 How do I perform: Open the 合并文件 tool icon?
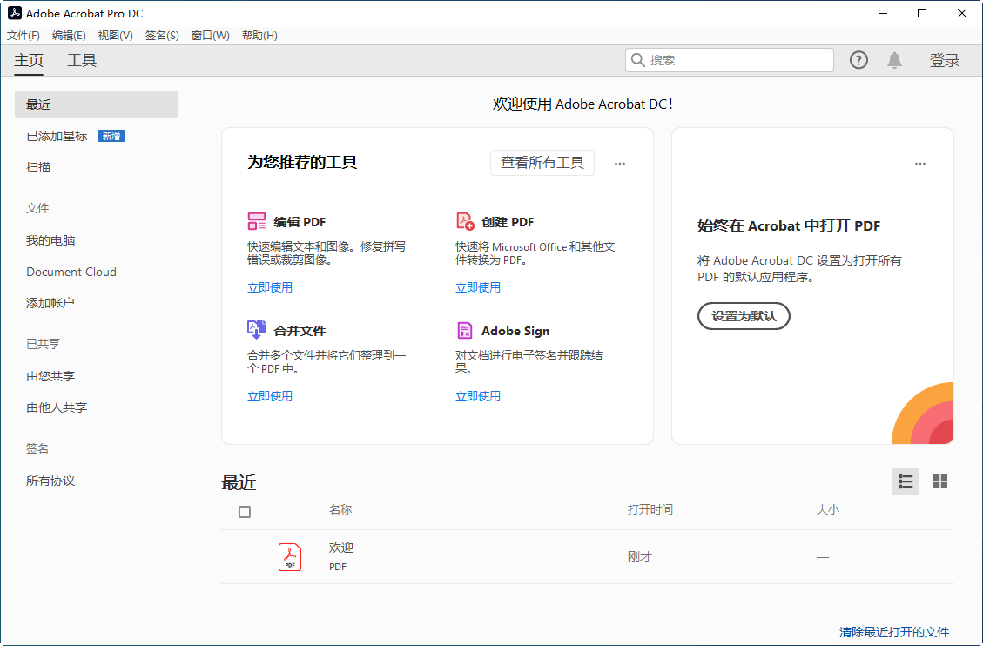pyautogui.click(x=257, y=330)
